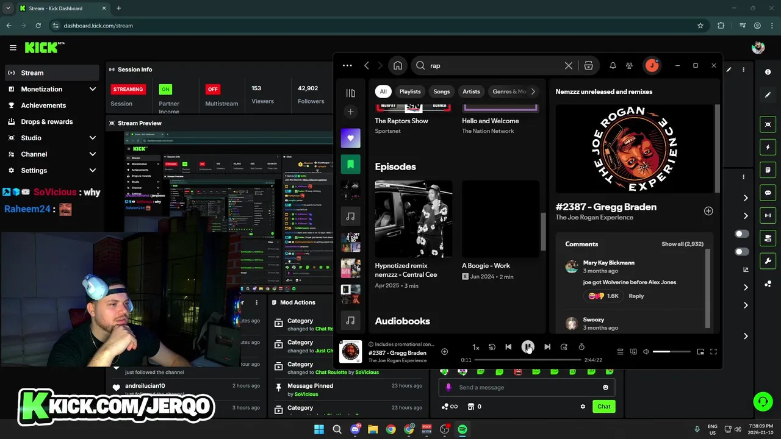
Task: Open A Boogie - Work episode
Action: 500,219
